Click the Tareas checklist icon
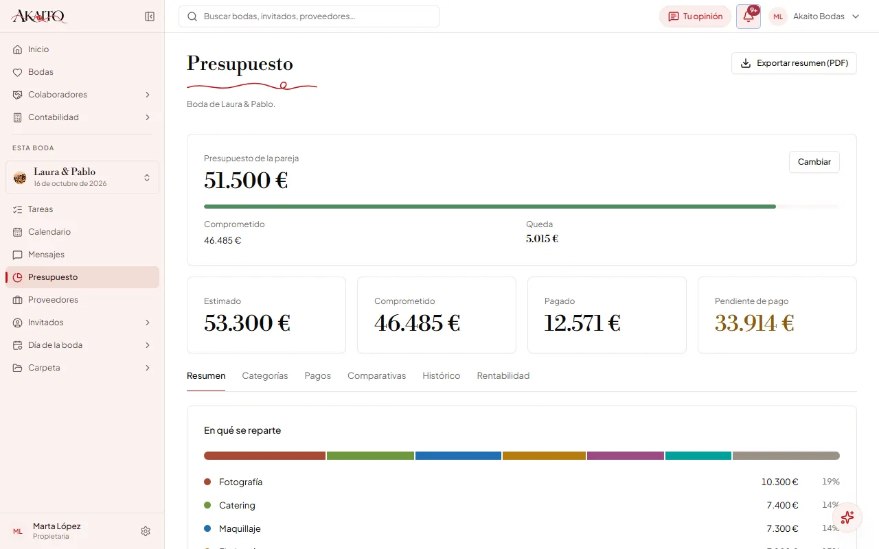This screenshot has width=879, height=549. coord(18,209)
